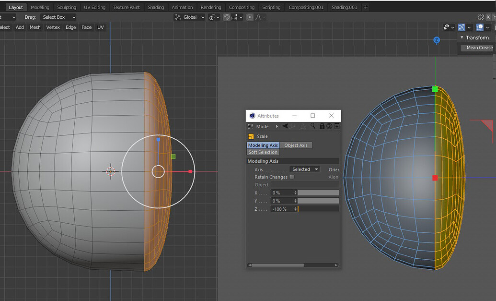Expand the gizmo options dropdown arrow
496x301 pixels.
[x=469, y=27]
